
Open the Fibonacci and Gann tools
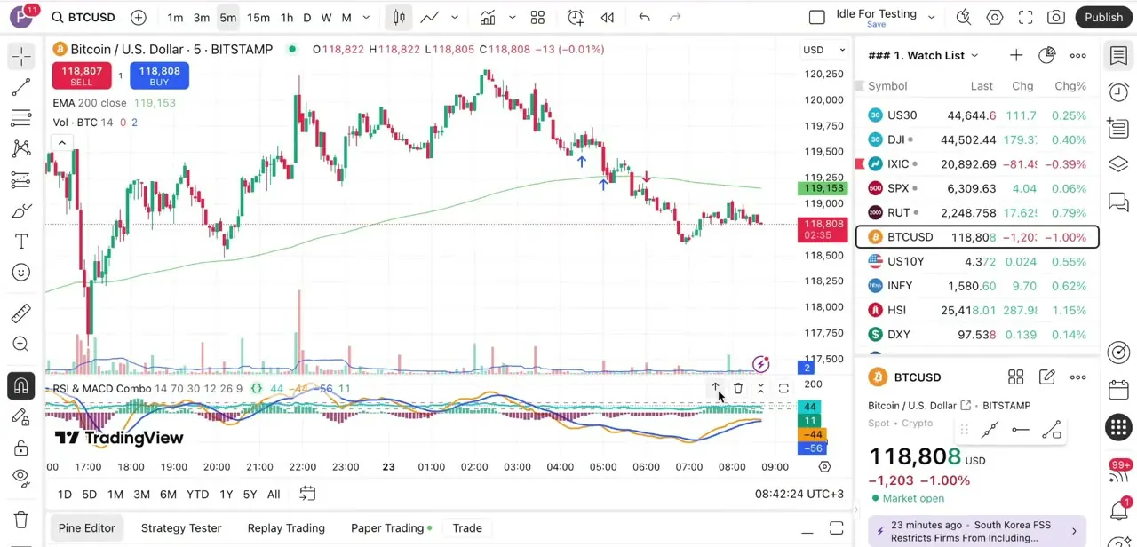tap(21, 118)
